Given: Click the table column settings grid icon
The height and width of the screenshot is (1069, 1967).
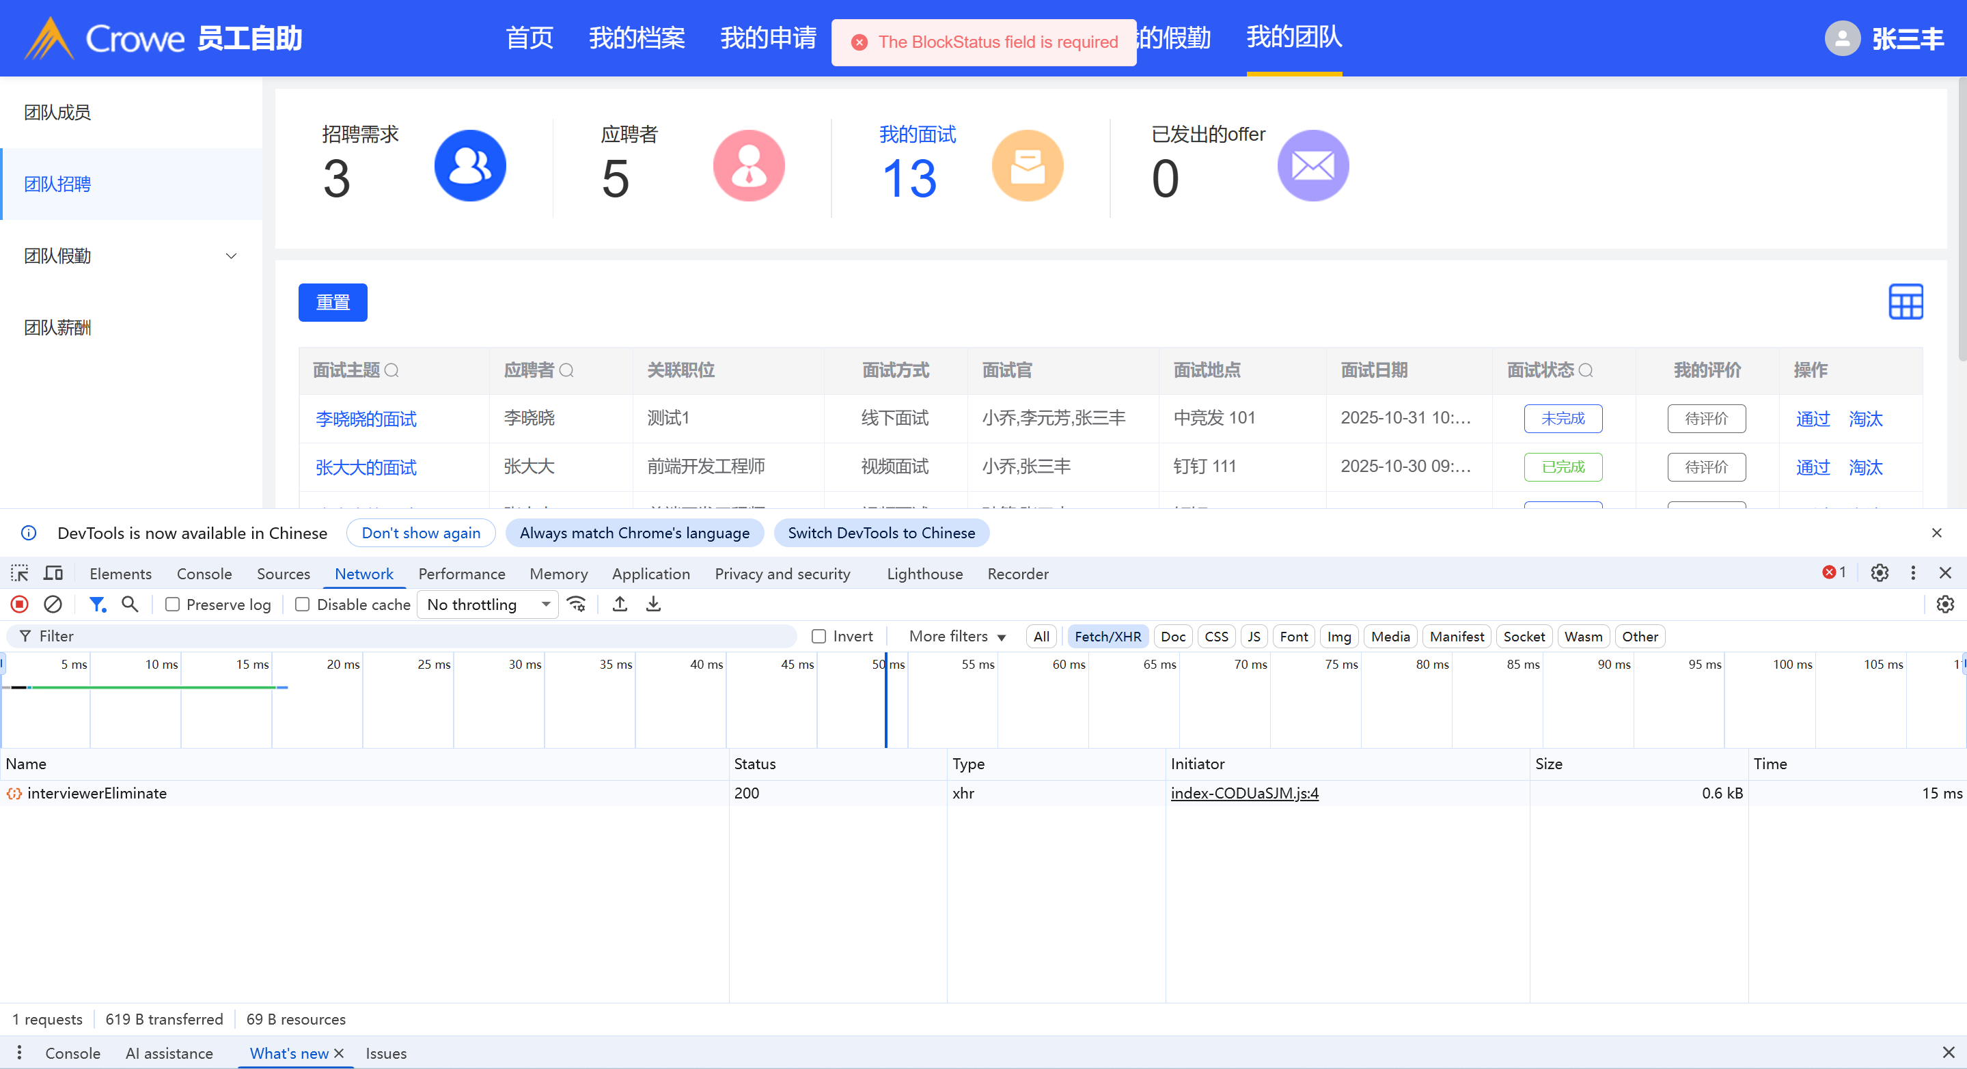Looking at the screenshot, I should point(1905,302).
